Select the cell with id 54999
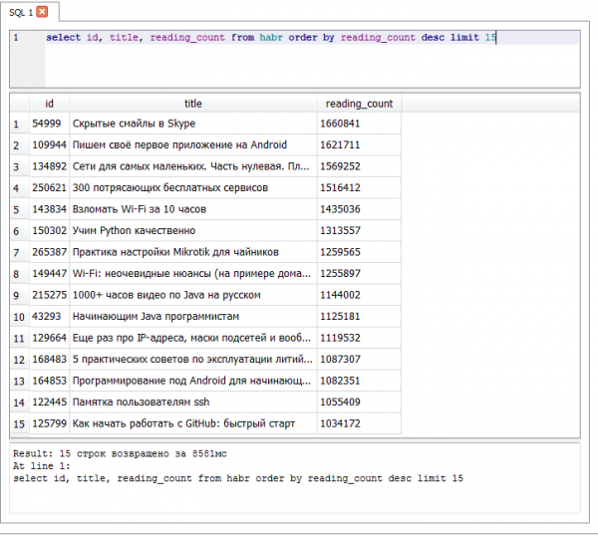598x535 pixels. (48, 124)
